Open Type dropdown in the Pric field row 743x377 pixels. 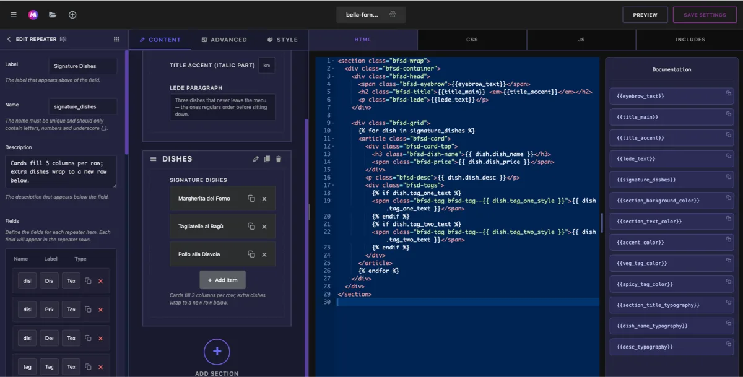pos(71,310)
